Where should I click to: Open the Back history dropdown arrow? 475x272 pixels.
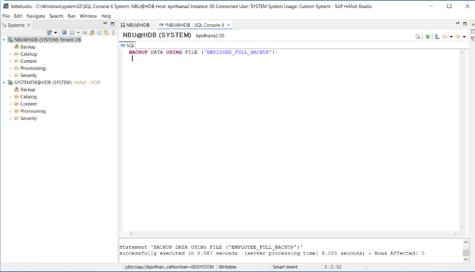(x=451, y=37)
